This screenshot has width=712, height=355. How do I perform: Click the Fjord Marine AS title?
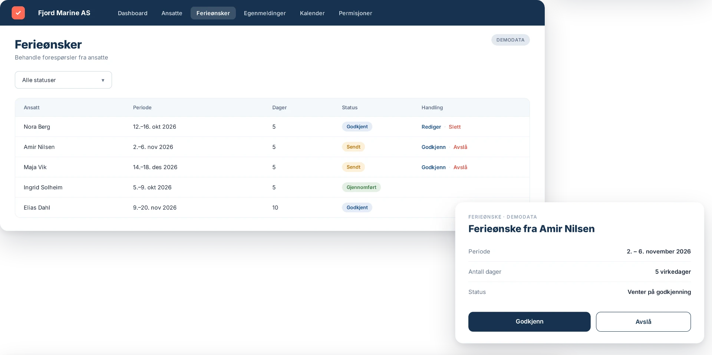[x=64, y=13]
